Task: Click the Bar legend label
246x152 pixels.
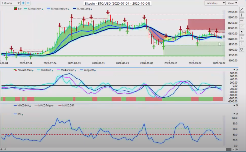Action: (x=19, y=9)
